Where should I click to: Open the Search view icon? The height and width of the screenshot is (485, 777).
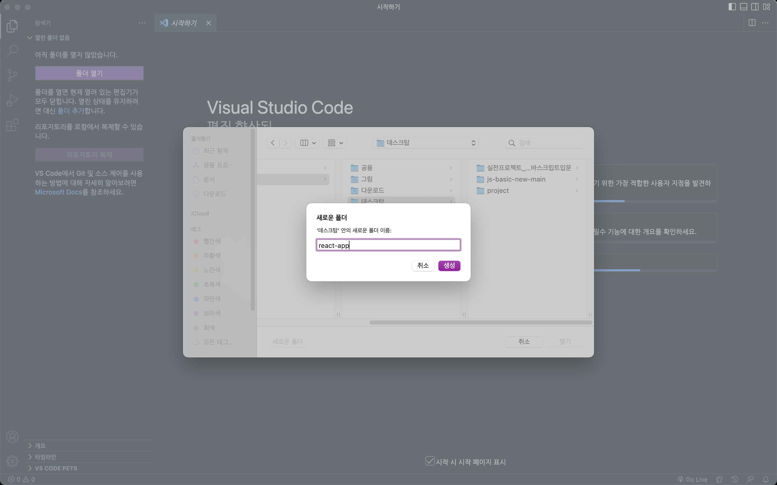coord(12,51)
